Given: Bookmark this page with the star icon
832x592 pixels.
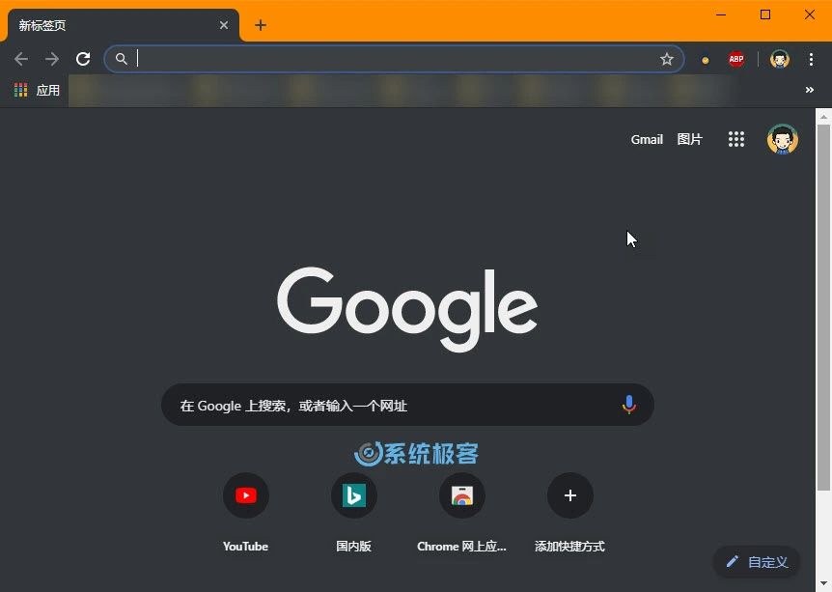Looking at the screenshot, I should click(666, 59).
